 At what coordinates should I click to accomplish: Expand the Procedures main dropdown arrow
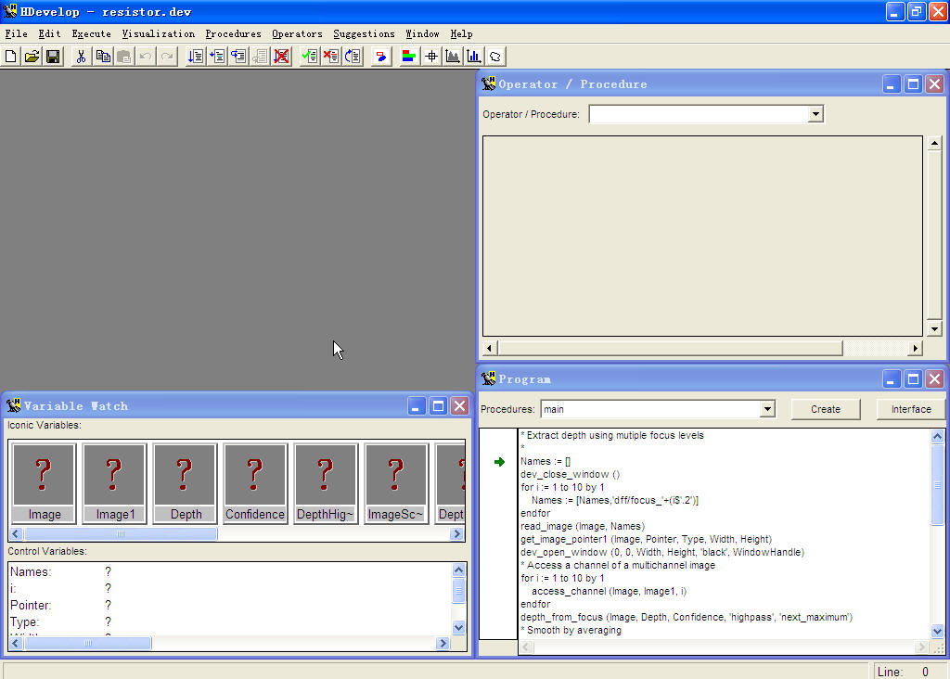[x=767, y=409]
